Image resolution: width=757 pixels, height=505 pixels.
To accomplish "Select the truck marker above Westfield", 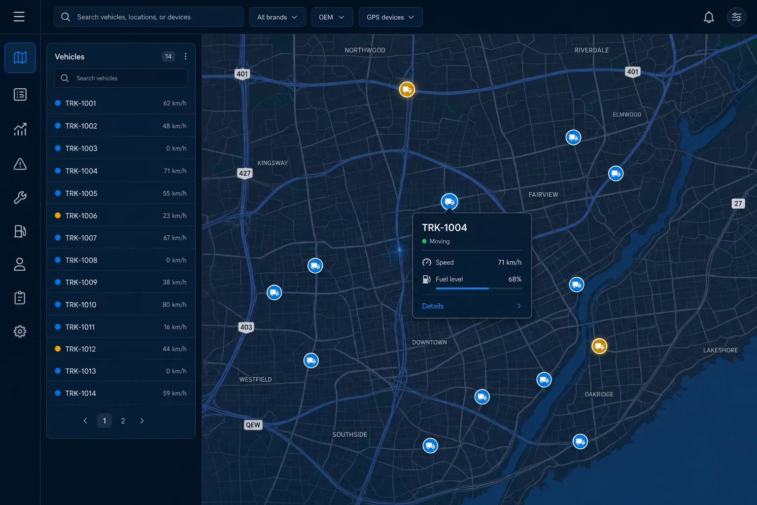I will tap(311, 361).
